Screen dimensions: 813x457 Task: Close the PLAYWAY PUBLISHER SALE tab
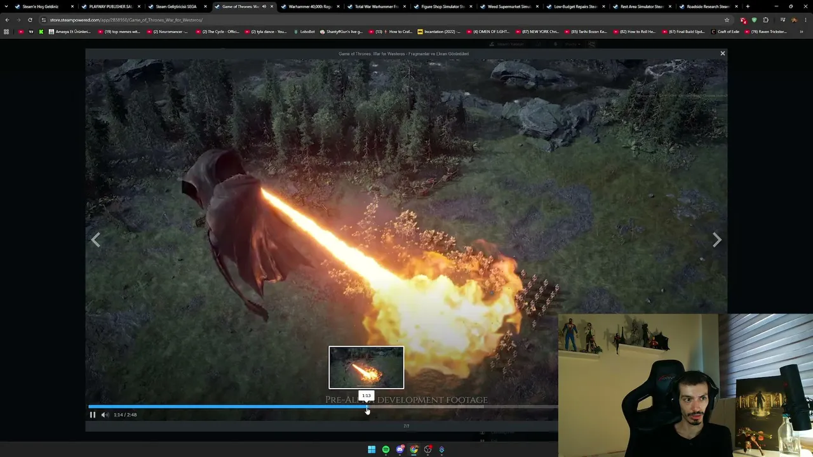tap(139, 6)
